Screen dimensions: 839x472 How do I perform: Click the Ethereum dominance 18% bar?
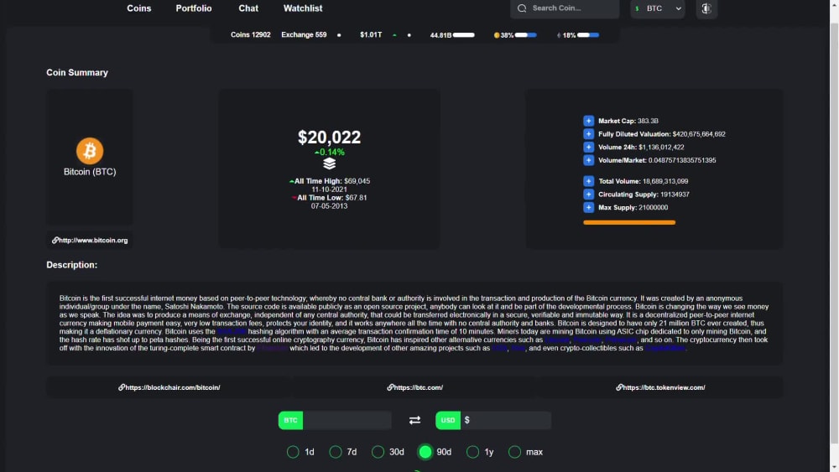click(588, 35)
